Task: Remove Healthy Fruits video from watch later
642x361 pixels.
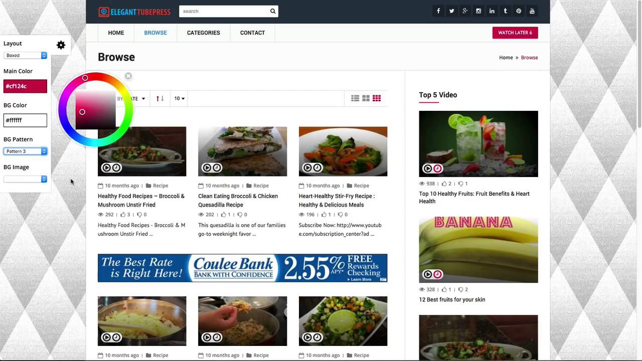Action: click(437, 168)
